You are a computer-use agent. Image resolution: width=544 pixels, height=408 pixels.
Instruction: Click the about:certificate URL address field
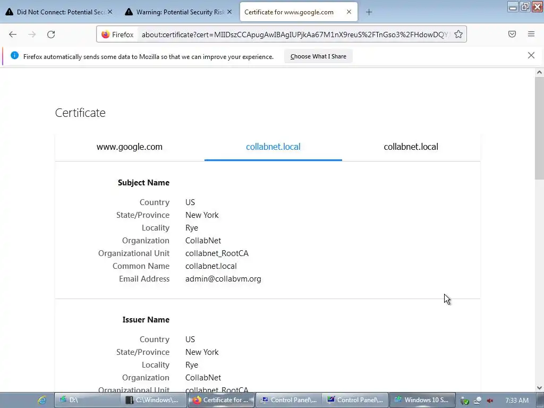click(x=295, y=35)
